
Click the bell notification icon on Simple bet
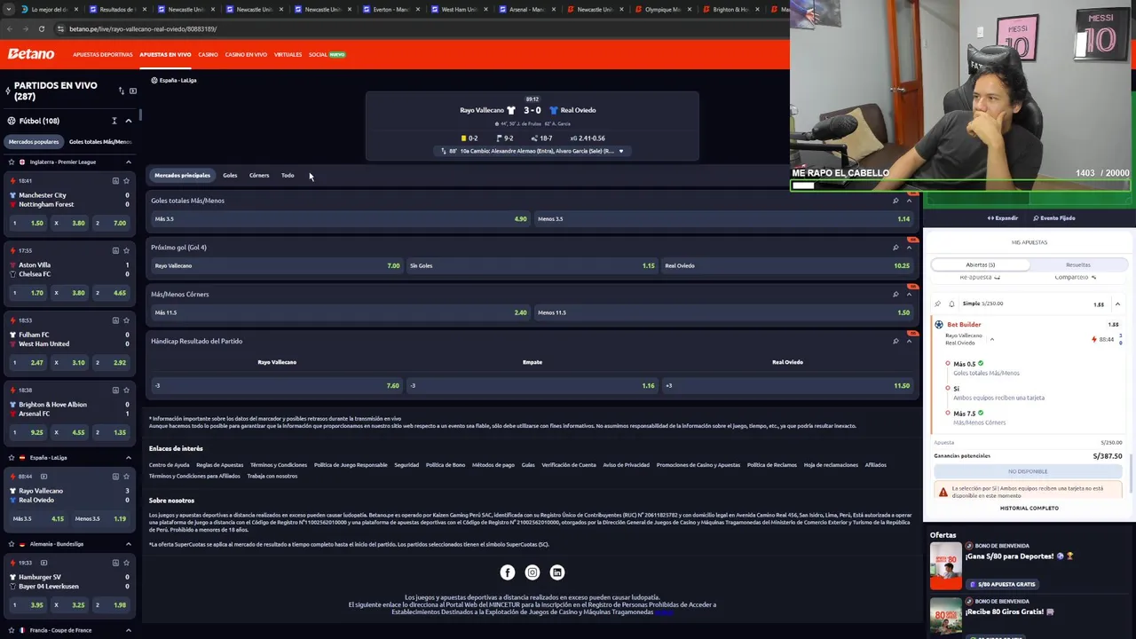pos(951,304)
